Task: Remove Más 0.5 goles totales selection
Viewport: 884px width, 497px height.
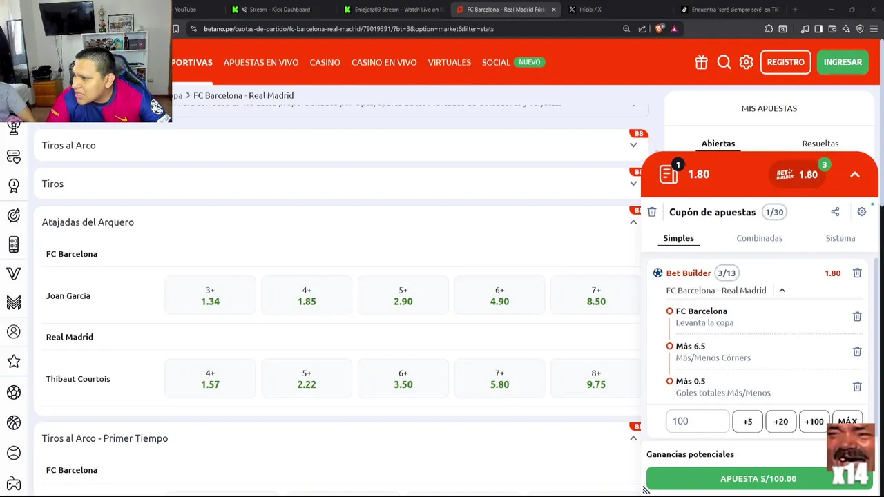Action: point(857,387)
